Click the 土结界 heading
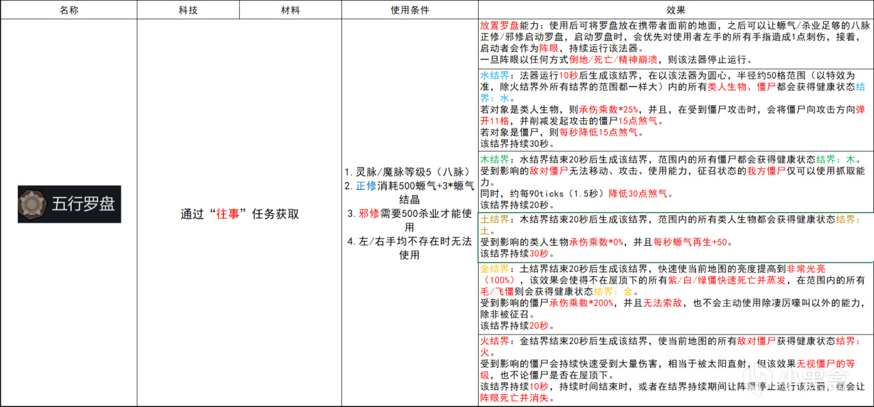Viewport: 874px width, 407px height. click(x=495, y=220)
